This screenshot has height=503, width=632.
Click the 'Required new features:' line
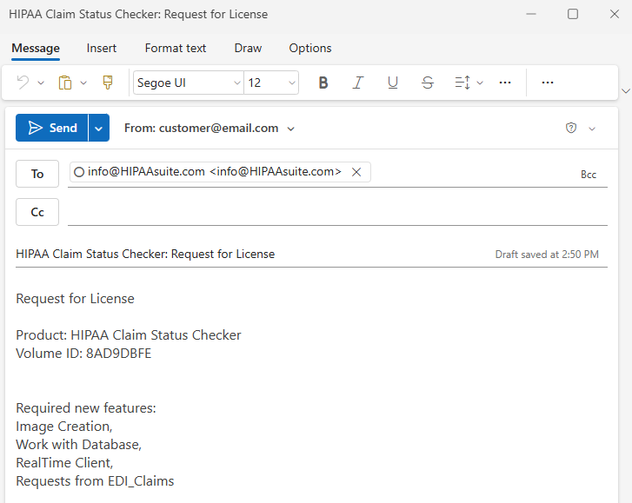pyautogui.click(x=86, y=408)
